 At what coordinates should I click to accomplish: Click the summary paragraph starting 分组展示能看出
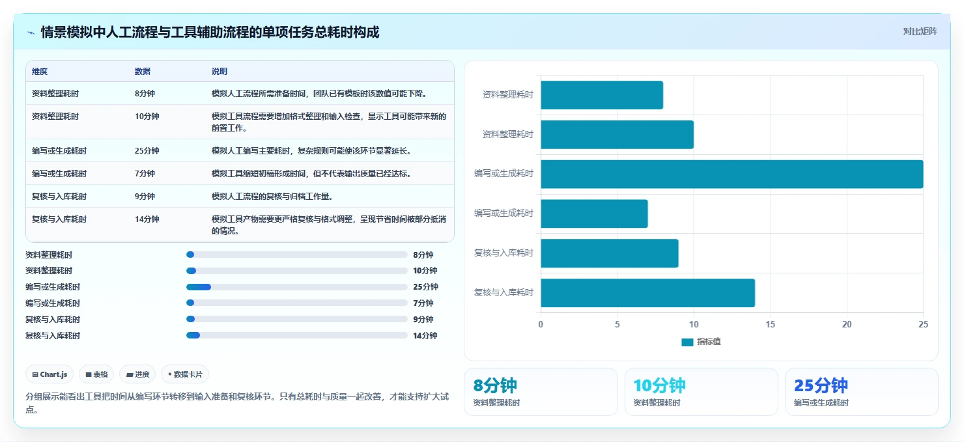[237, 403]
